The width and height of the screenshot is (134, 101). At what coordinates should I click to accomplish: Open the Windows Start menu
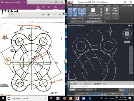click(x=3, y=98)
